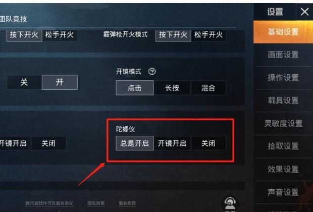The image size is (313, 212).
Task: Choose 点击 for 开镜模式
Action: coord(135,88)
